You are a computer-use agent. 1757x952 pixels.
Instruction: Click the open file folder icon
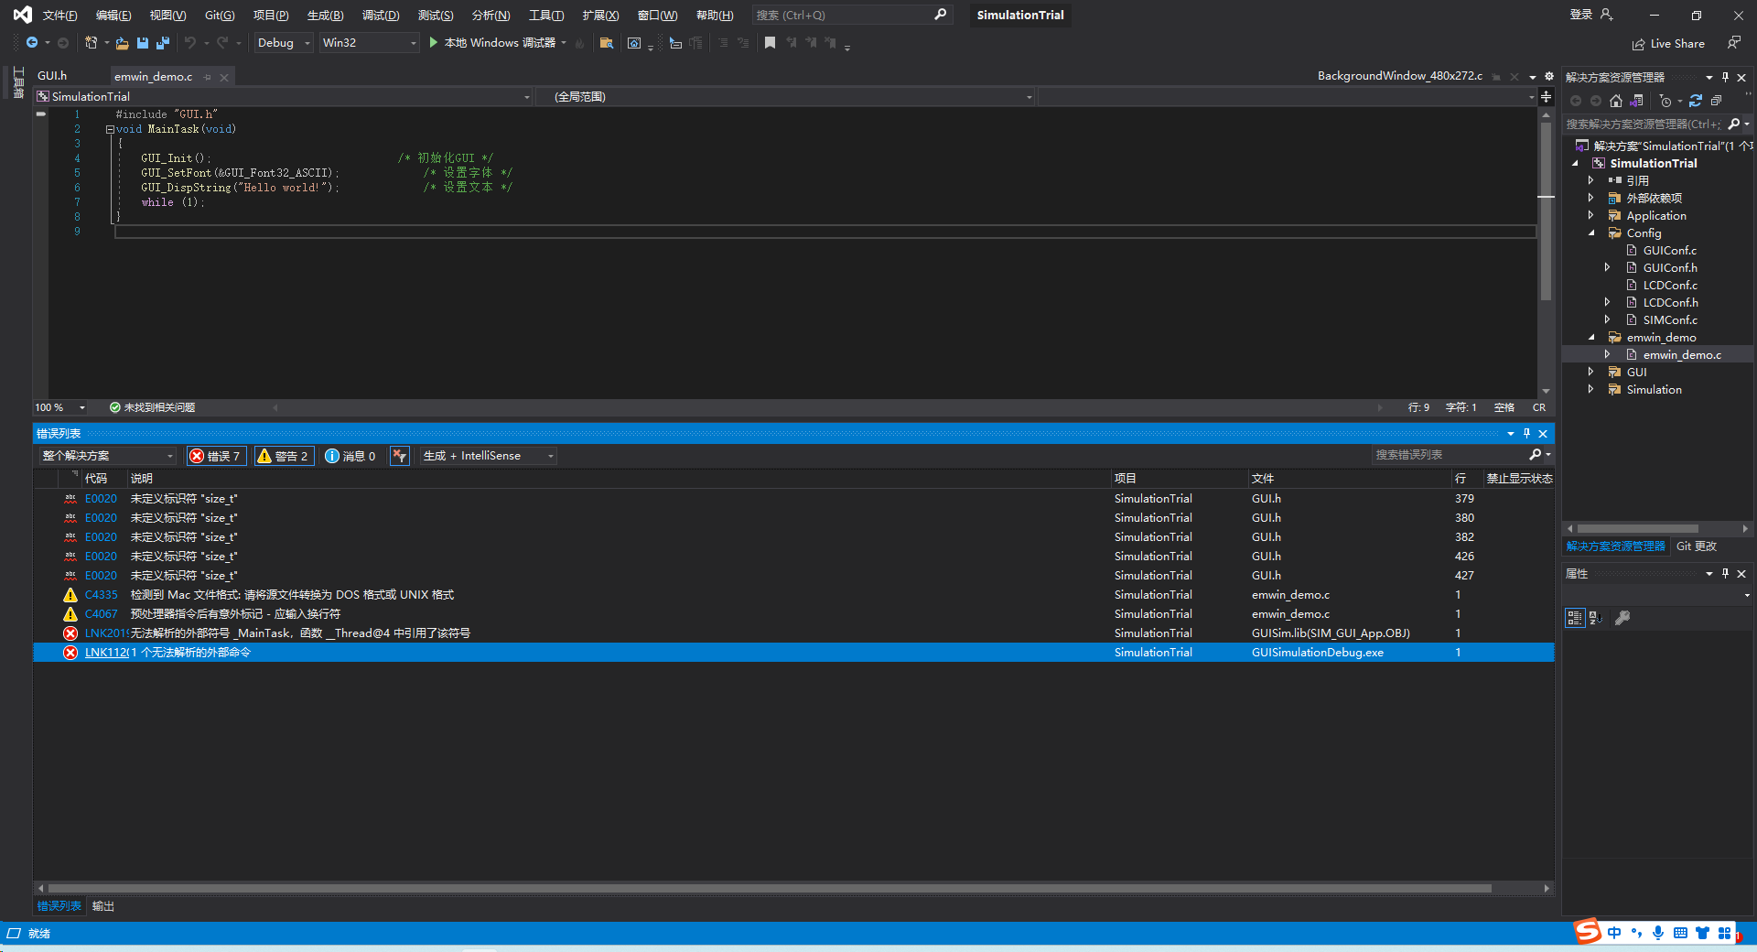pos(122,43)
